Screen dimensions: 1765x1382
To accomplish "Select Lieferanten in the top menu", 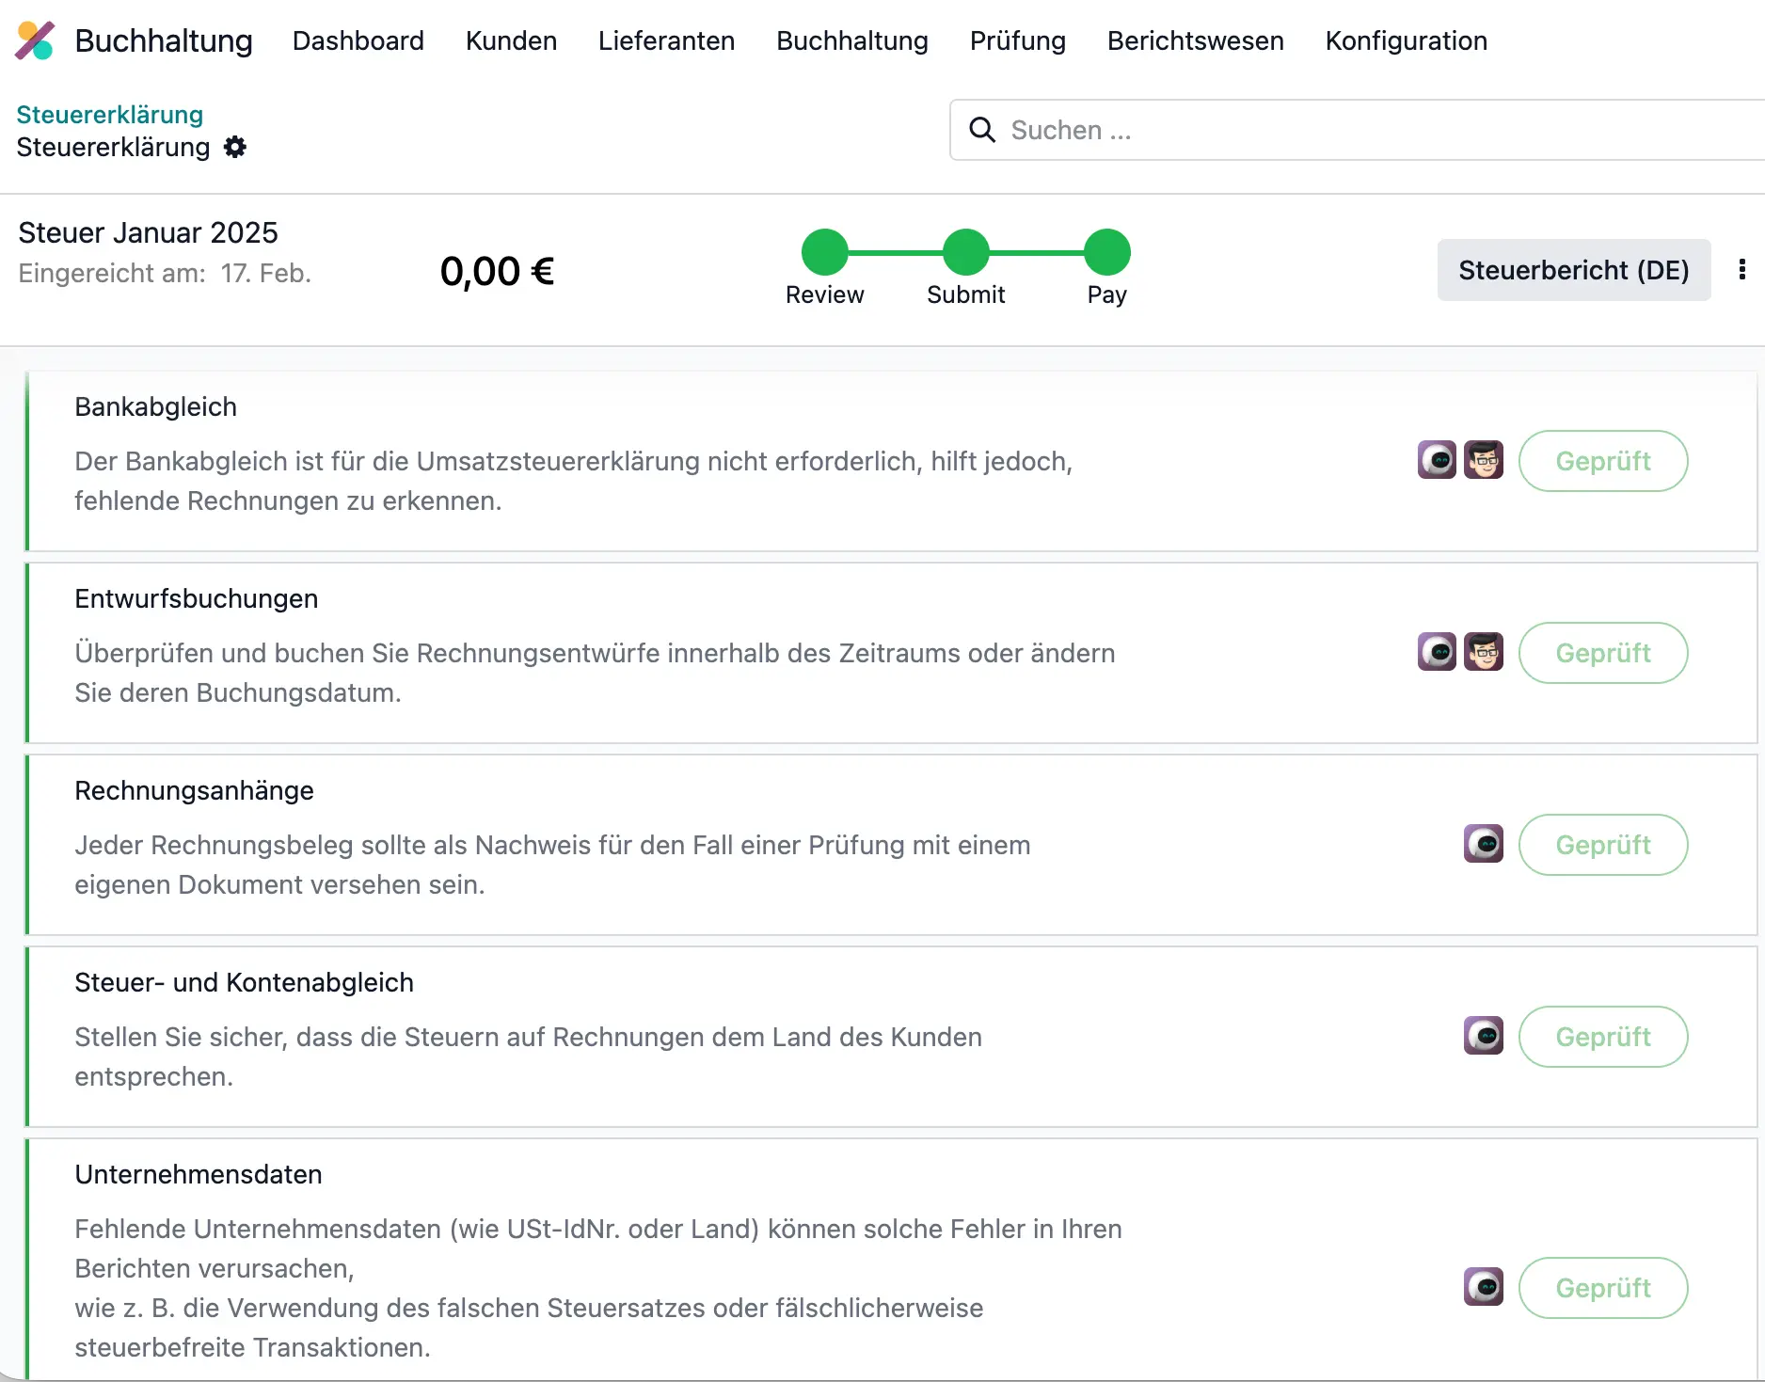I will pos(666,40).
